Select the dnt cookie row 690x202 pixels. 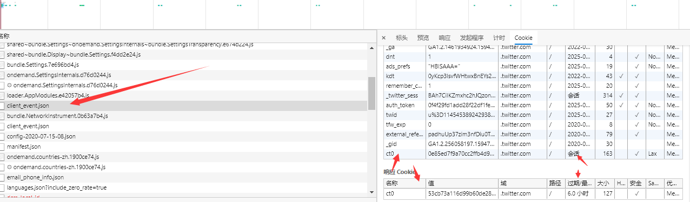point(533,56)
